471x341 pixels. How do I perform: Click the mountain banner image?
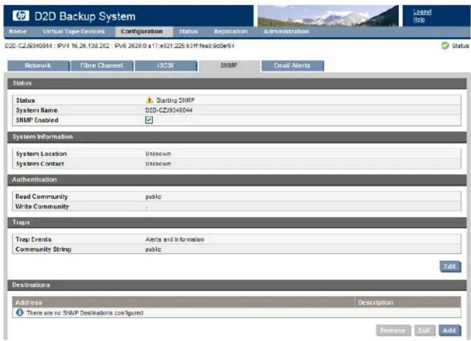point(328,16)
